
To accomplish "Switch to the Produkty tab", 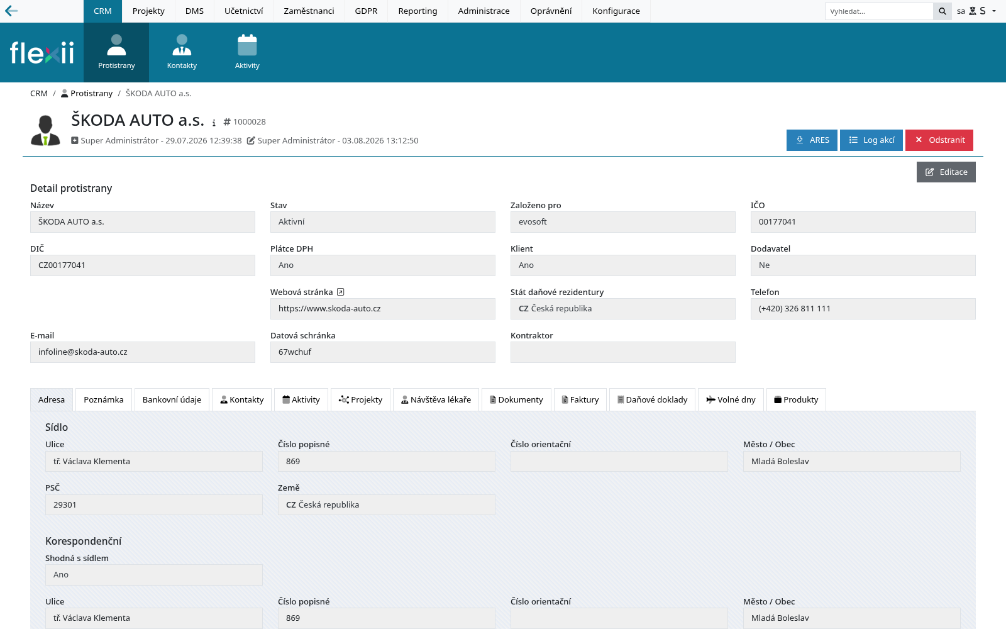I will point(796,400).
